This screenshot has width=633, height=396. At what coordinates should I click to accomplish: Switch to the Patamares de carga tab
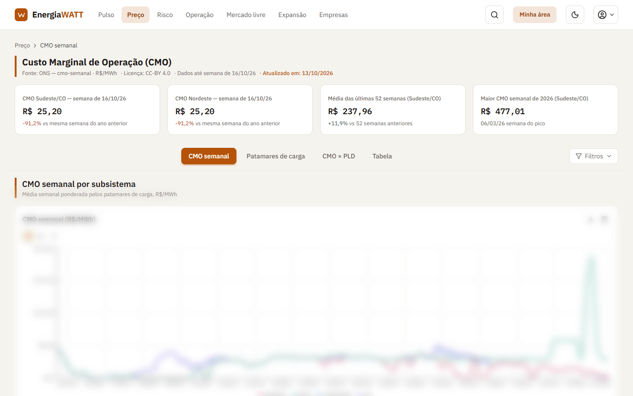(x=276, y=156)
